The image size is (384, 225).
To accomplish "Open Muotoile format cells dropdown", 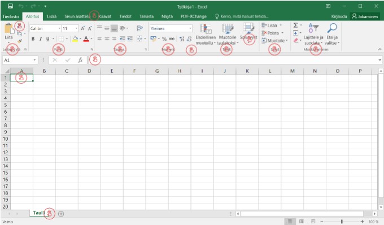I will click(274, 41).
